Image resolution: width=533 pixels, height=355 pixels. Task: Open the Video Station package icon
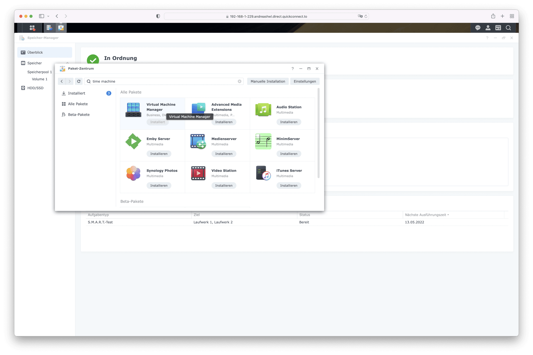(x=198, y=173)
